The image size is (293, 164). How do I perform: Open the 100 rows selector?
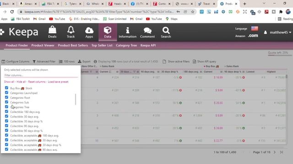click(67, 61)
